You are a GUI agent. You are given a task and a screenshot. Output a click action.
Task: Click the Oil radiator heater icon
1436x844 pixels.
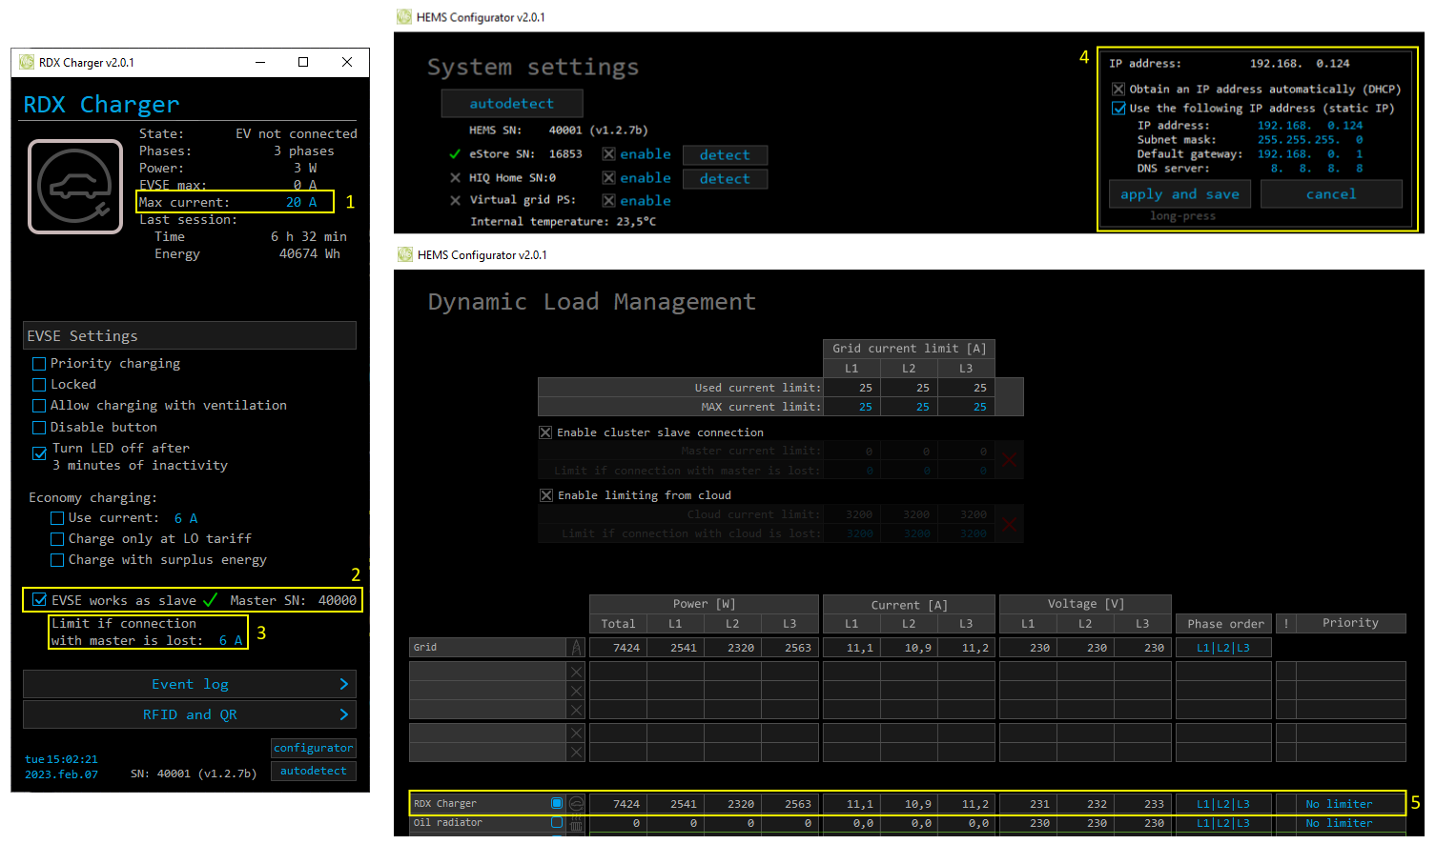576,824
